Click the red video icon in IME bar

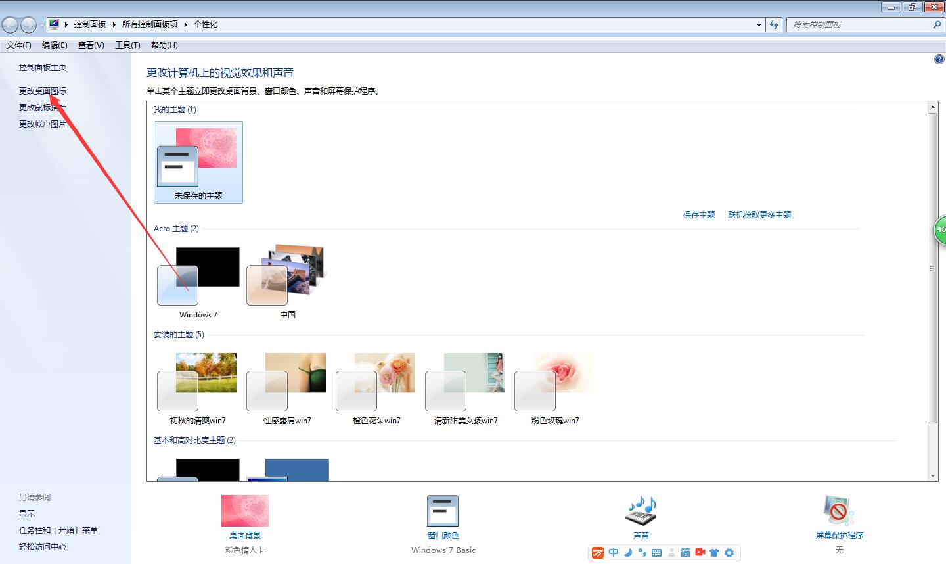700,553
